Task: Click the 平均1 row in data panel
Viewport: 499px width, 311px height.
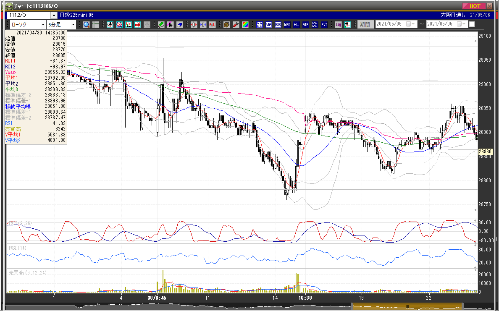Action: pyautogui.click(x=36, y=78)
